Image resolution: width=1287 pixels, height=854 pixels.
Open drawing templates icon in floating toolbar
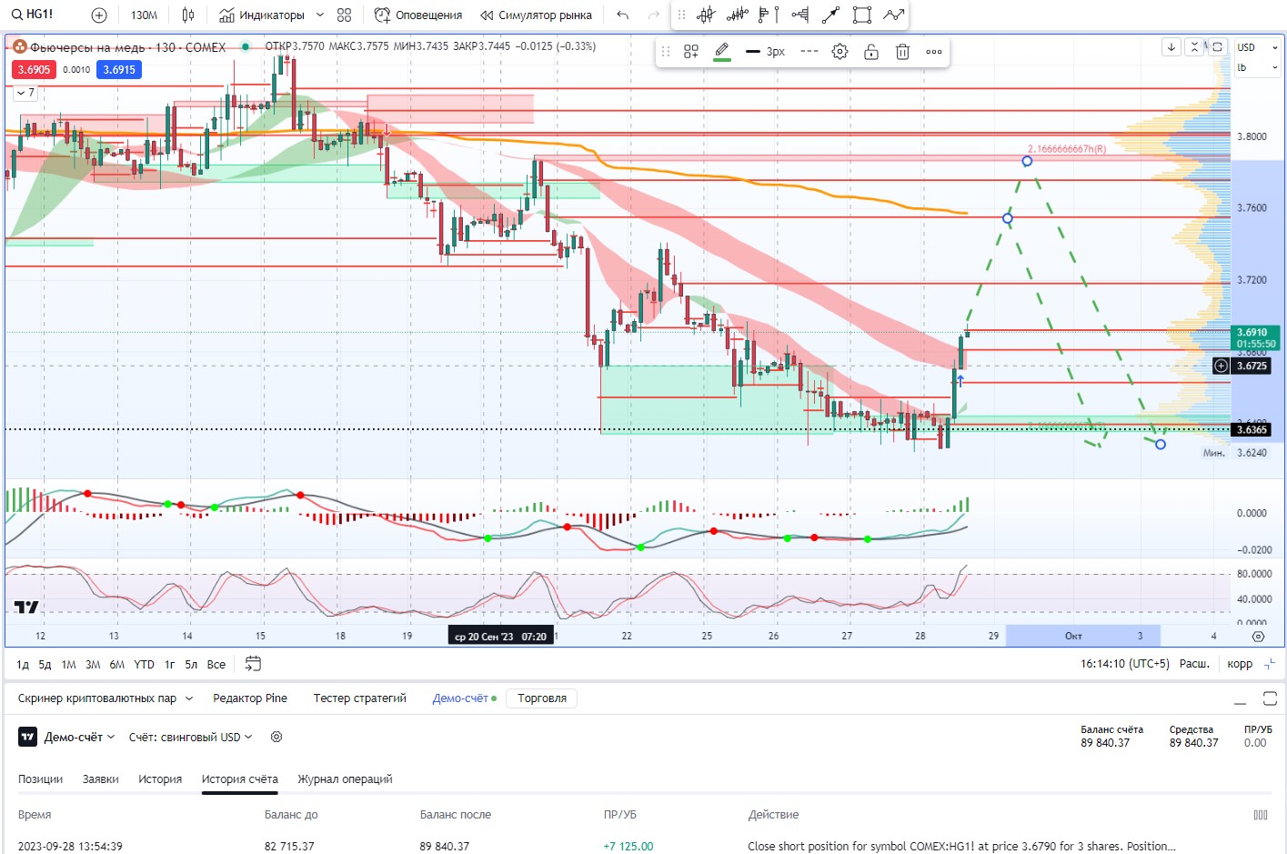[691, 52]
